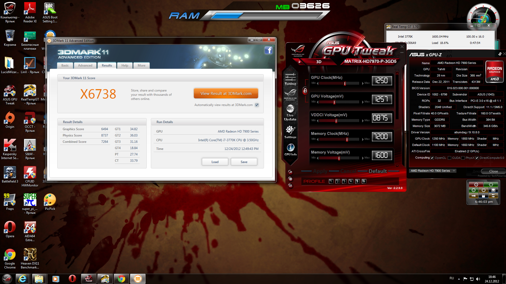Click GPU Voltage value field 1257
Screen dimensions: 506x284
point(382,99)
